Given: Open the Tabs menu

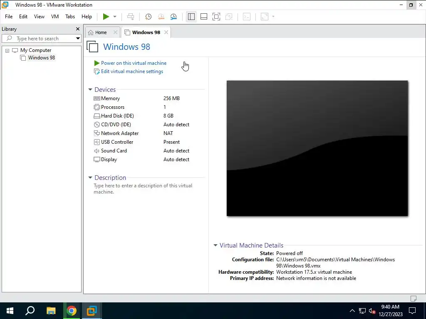Looking at the screenshot, I should coord(70,17).
